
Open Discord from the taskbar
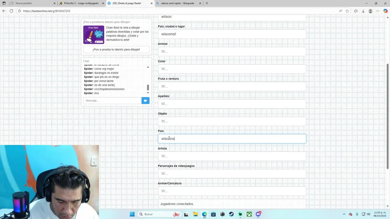point(258,214)
